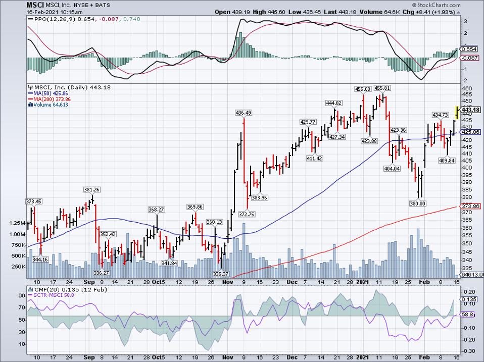
Task: Click the date stamp 16-Feb-2021 10:15am
Action: (x=55, y=12)
